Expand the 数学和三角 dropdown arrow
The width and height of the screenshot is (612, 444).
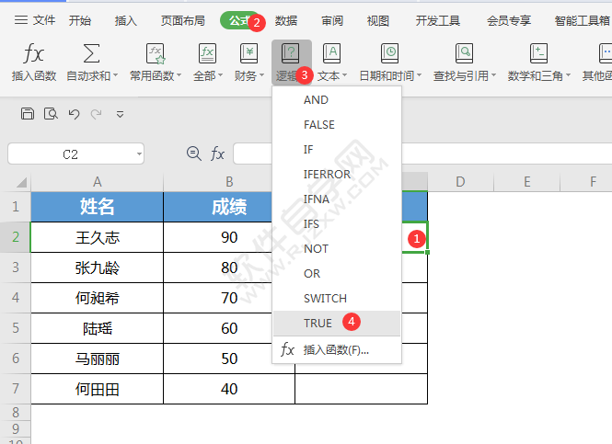tap(568, 75)
